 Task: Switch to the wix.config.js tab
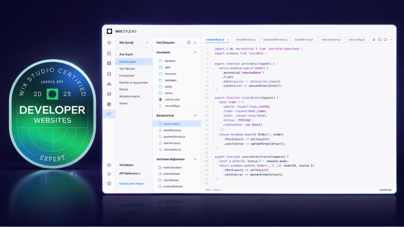(357, 40)
